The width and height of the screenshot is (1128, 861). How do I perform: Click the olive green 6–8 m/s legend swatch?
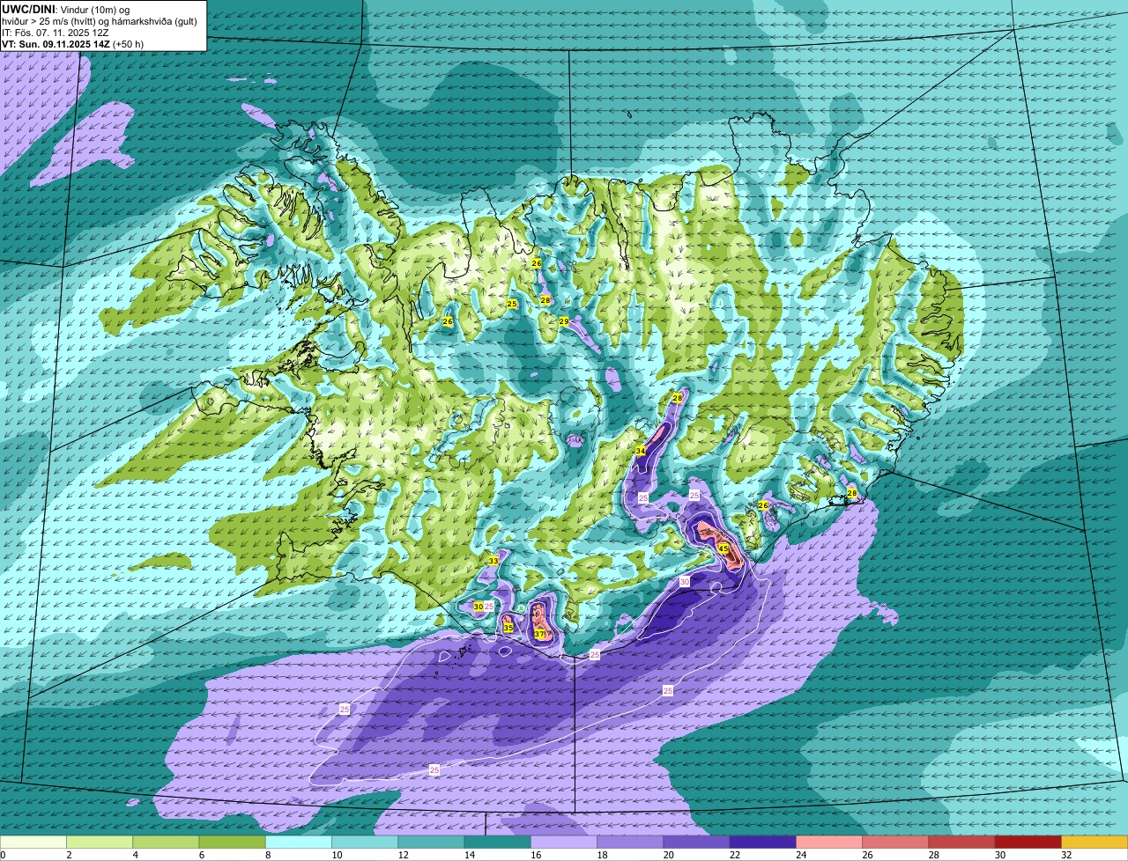[233, 842]
